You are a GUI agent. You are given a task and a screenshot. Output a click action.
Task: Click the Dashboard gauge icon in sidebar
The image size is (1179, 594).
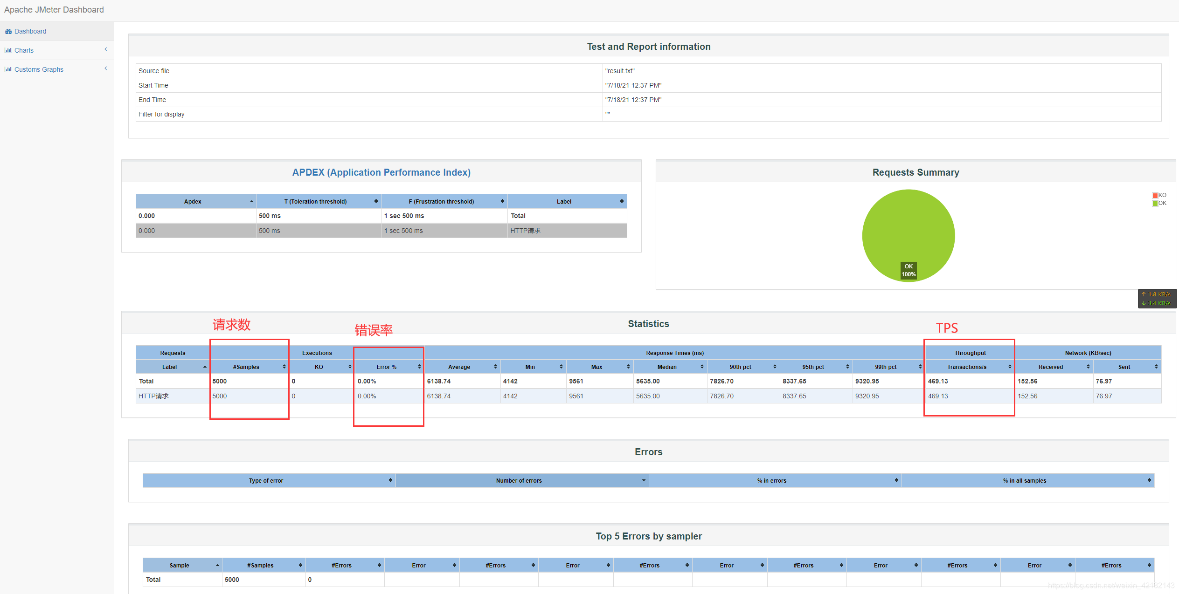pyautogui.click(x=8, y=32)
